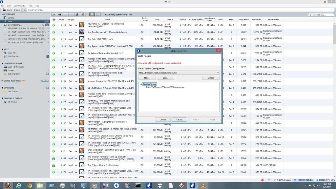This screenshot has height=189, width=336.
Task: Click the < Back button
Action: (x=179, y=119)
